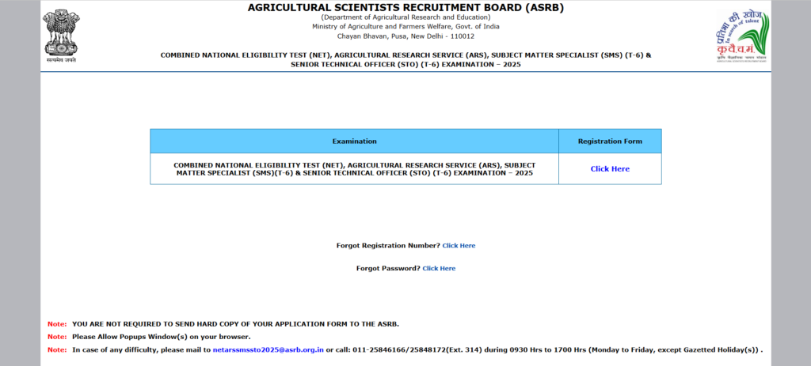Click the AGRICULTURAL SCIENTISTS RECRUITMENT BOARD (ASRB) heading
Image resolution: width=811 pixels, height=366 pixels.
coord(405,8)
